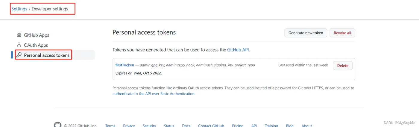
Task: Follow the GitHub API link
Action: click(x=238, y=50)
